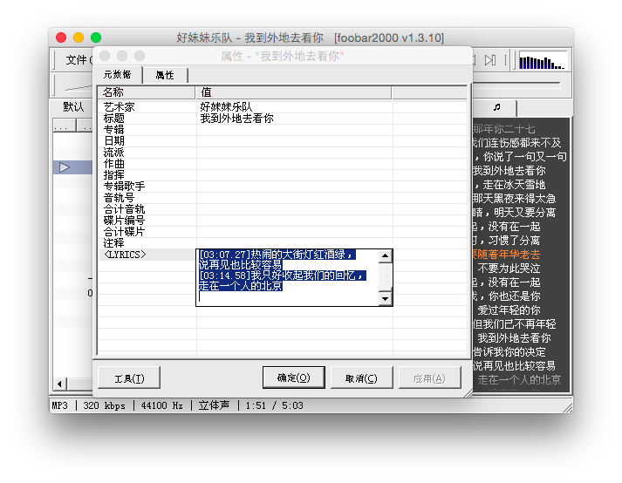This screenshot has width=622, height=483.
Task: Click lyric line 爱过年轻的你
Action: coord(509,310)
